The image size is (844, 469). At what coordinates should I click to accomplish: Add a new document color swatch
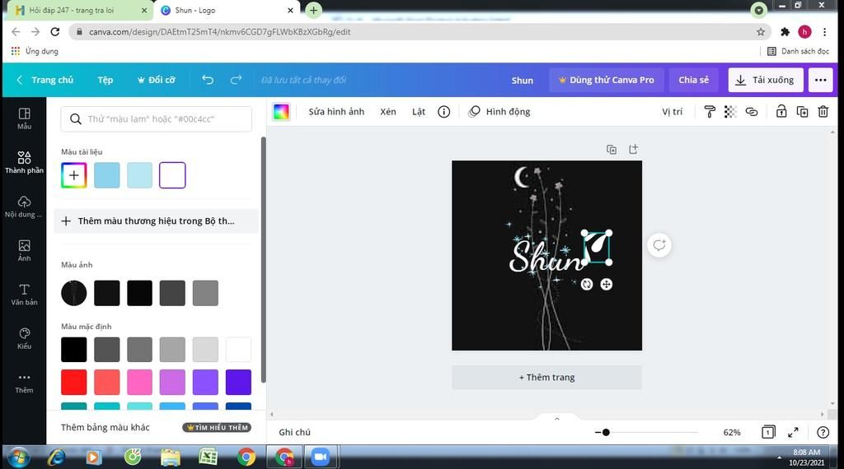tap(73, 175)
